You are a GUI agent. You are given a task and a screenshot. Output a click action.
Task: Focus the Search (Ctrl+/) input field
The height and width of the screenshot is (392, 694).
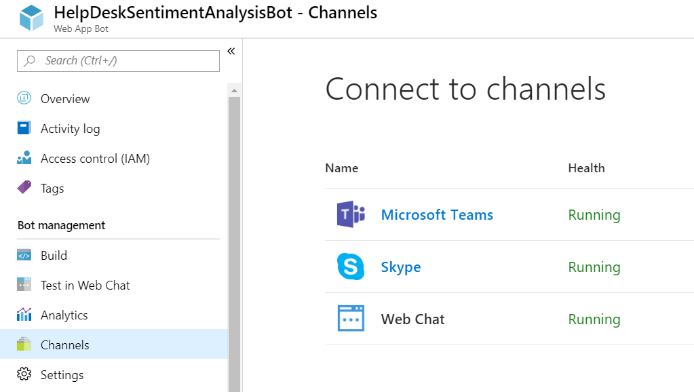126,61
